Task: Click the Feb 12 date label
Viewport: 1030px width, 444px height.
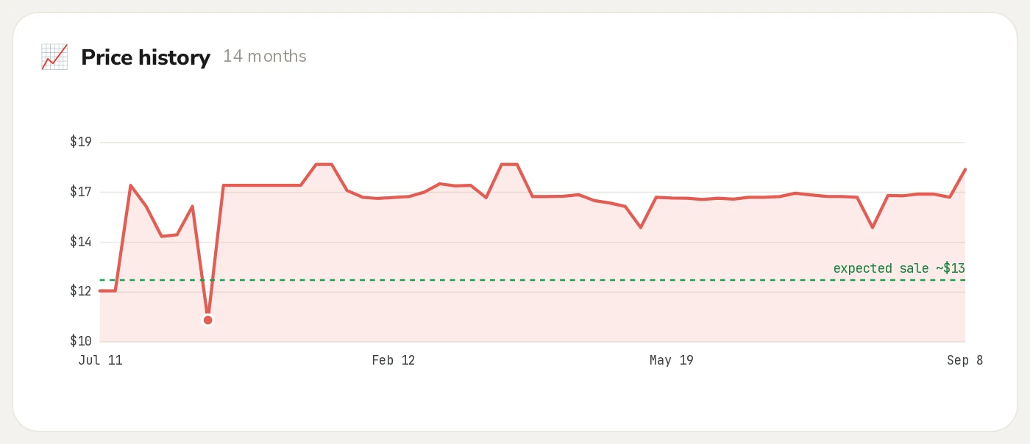Action: pyautogui.click(x=393, y=360)
